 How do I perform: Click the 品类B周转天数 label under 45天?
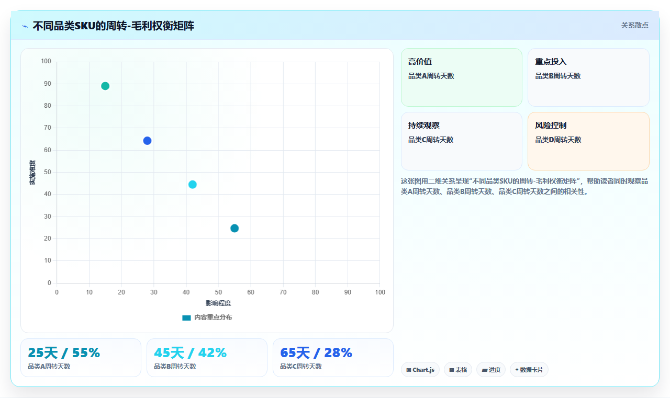(175, 367)
